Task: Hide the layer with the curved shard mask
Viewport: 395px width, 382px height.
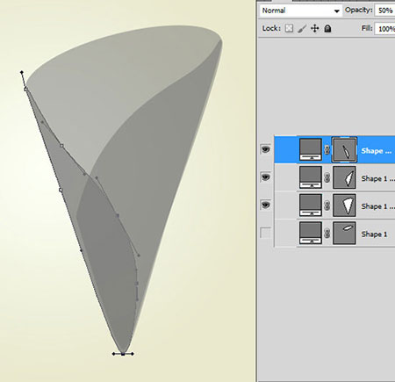Action: pyautogui.click(x=265, y=177)
